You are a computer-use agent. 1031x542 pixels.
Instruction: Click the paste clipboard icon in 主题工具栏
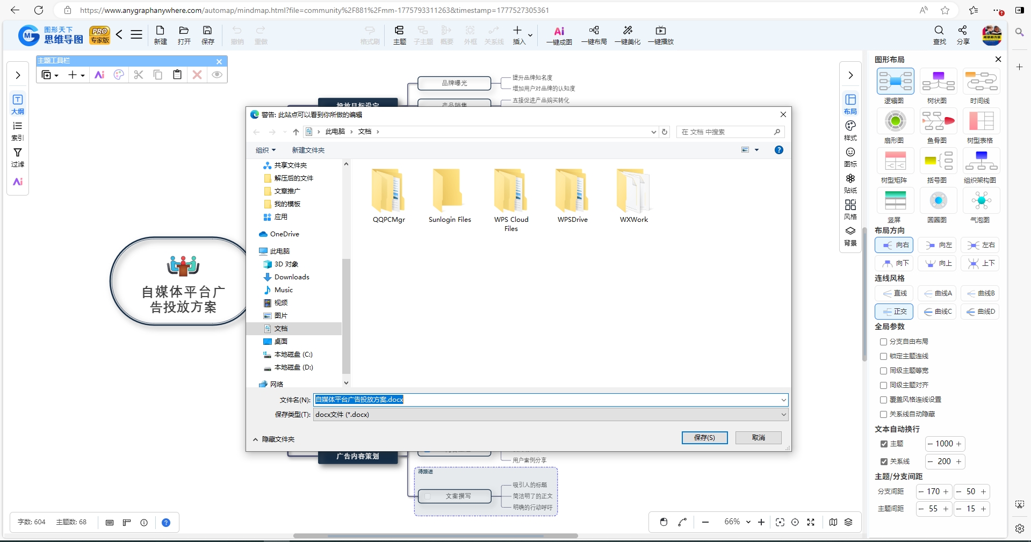[x=177, y=75]
